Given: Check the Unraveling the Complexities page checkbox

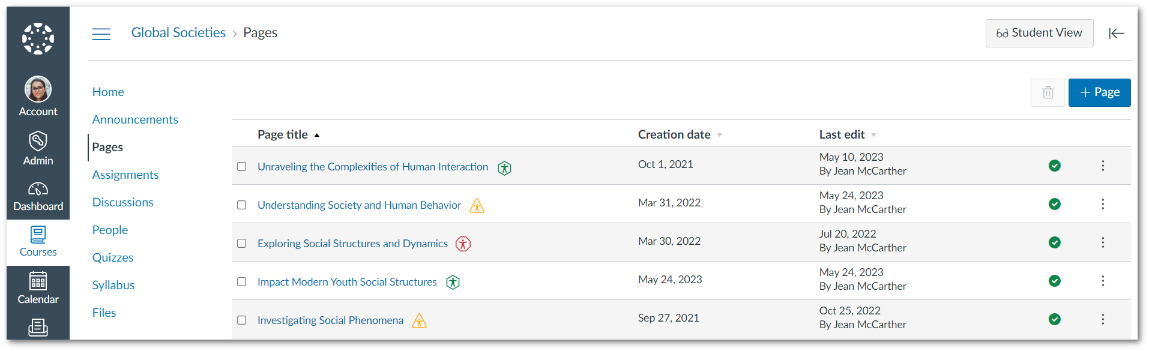Looking at the screenshot, I should tap(242, 167).
